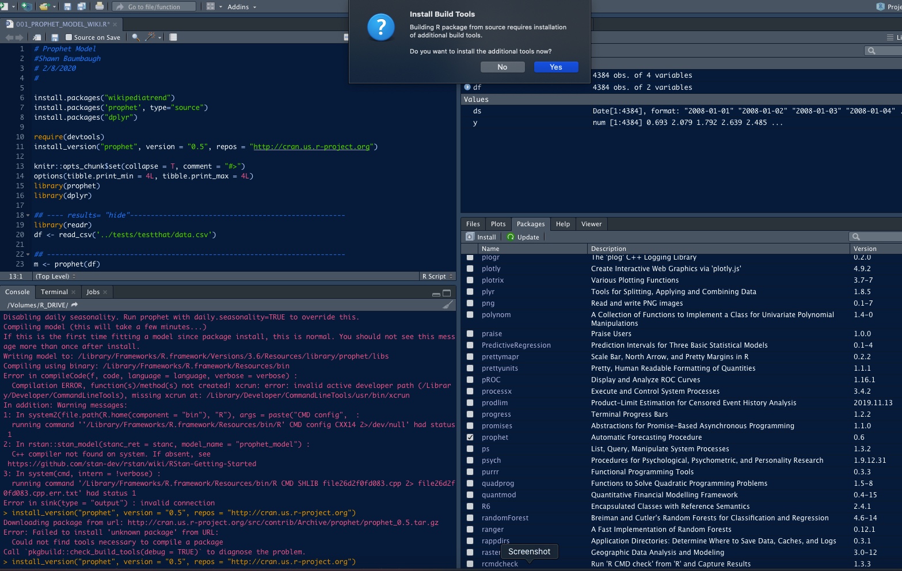Image resolution: width=902 pixels, height=571 pixels.
Task: Open the Plots tab
Action: 498,224
